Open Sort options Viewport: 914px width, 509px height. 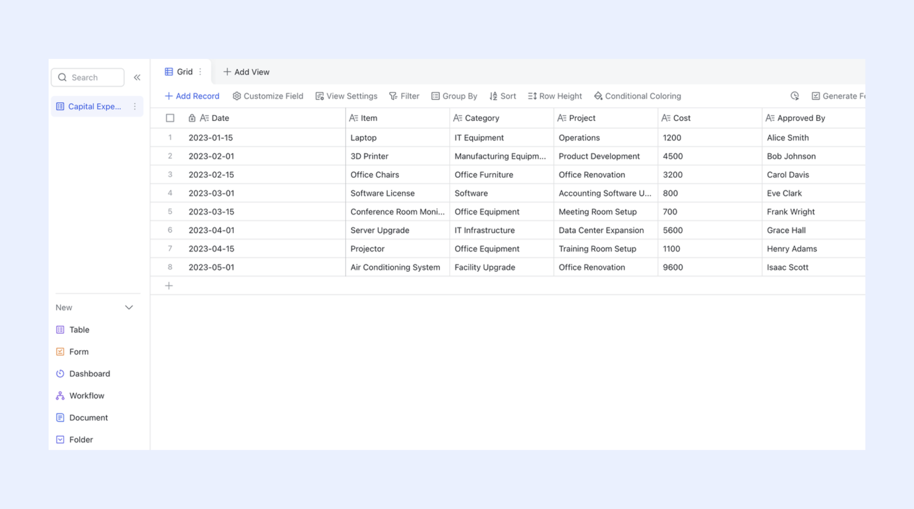point(503,96)
